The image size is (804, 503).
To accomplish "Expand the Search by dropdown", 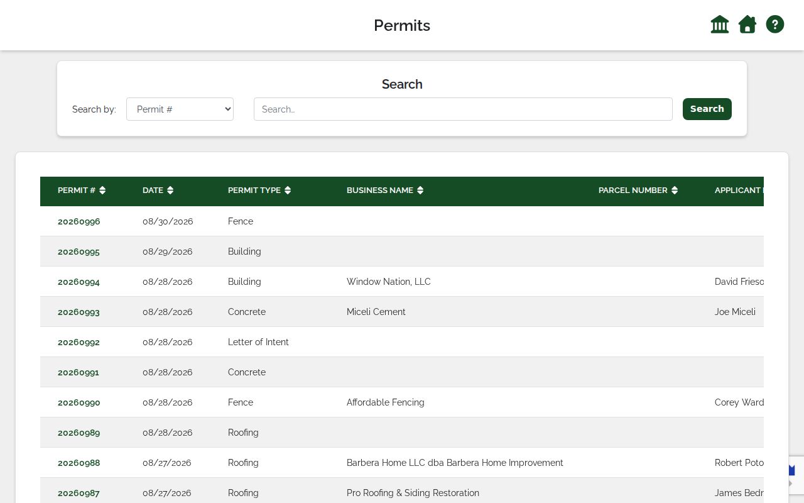I will tap(180, 109).
